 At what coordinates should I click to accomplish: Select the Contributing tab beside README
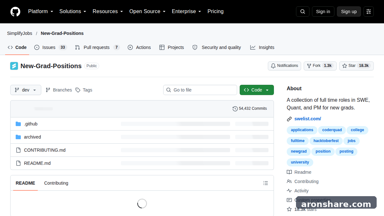pos(56,183)
